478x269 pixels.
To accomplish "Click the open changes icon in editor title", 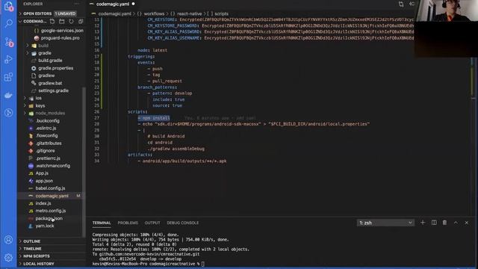I will (x=401, y=4).
